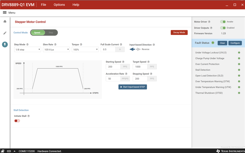Click the Thermal Shutdown indicator LED
The image size is (245, 153).
coord(239,93)
